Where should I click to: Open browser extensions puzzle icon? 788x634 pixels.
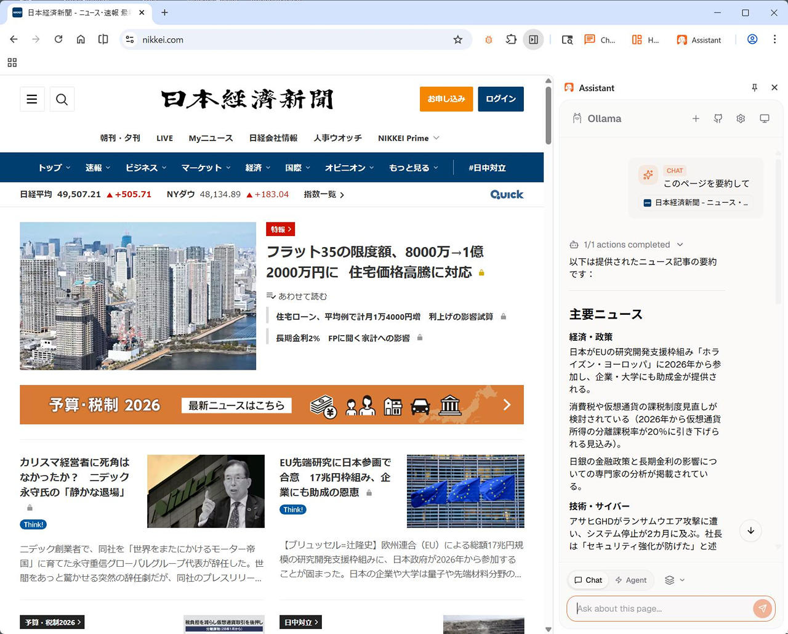(x=511, y=40)
